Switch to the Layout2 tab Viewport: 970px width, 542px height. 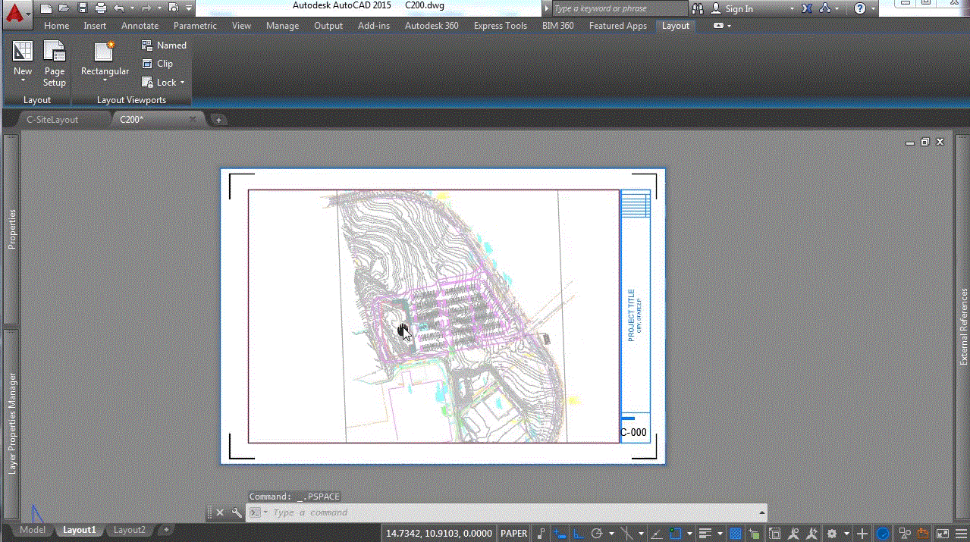point(129,531)
